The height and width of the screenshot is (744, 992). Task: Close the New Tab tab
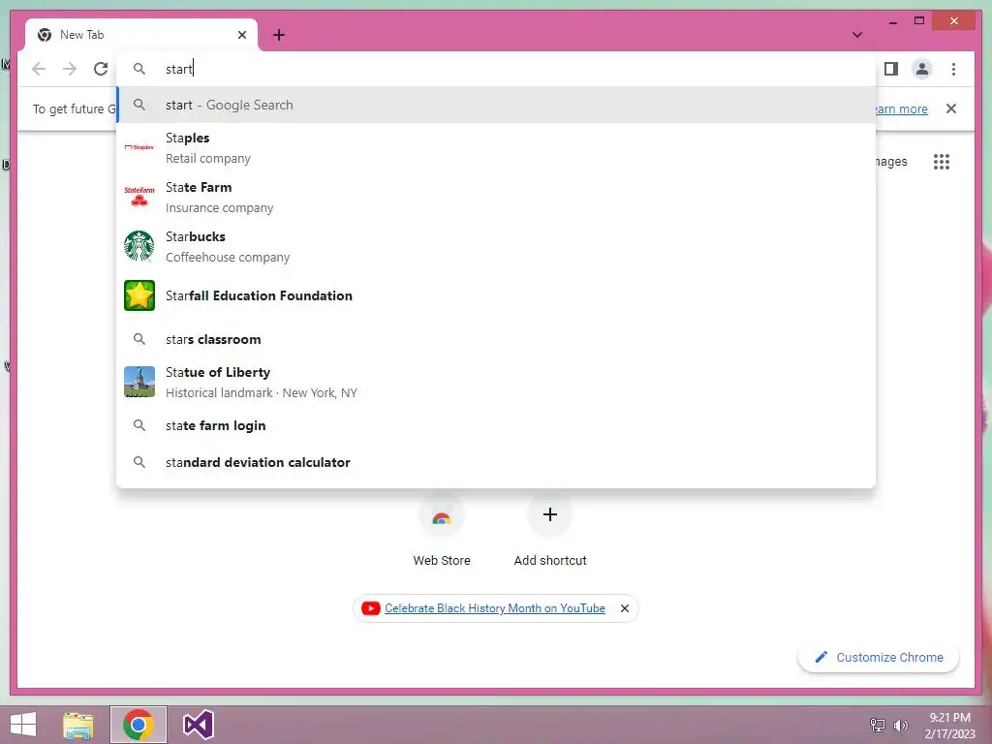tap(241, 35)
